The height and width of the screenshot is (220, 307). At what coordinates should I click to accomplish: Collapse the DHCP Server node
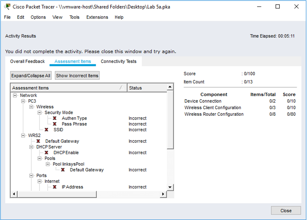click(31, 147)
